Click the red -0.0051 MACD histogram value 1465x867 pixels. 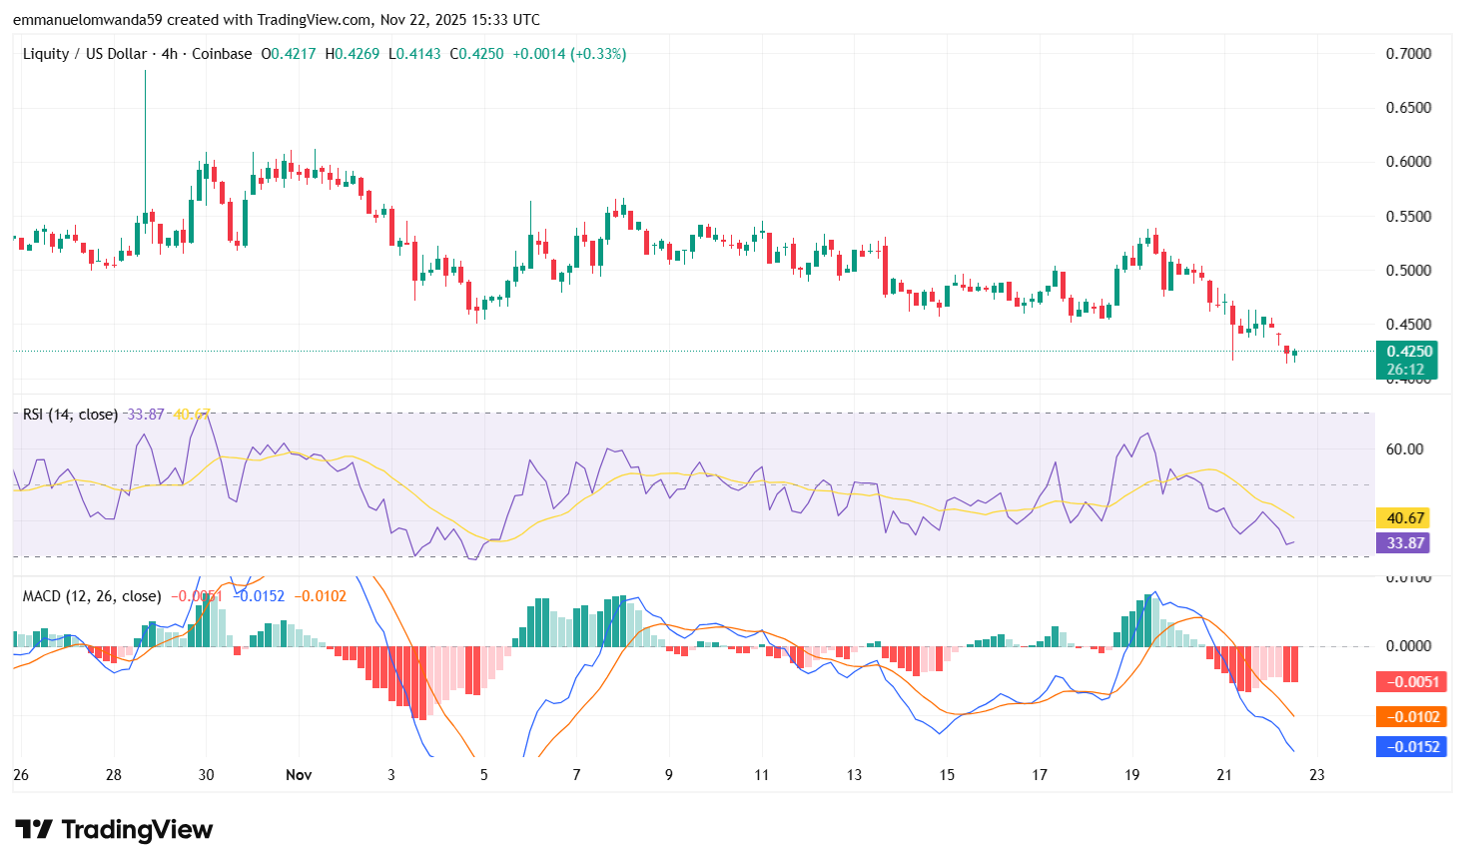(1411, 682)
